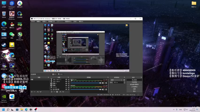Pop out the Controls dock panel
The height and width of the screenshot is (112, 200).
[141, 77]
